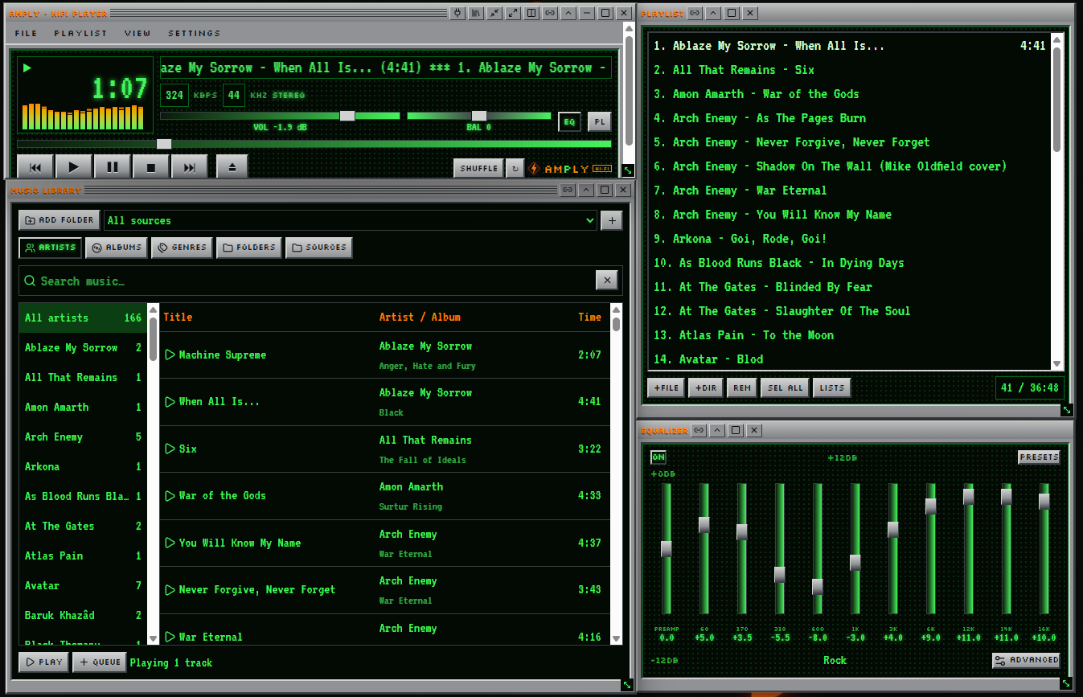The height and width of the screenshot is (697, 1083).
Task: Open the equalizer Presets menu
Action: click(1039, 457)
